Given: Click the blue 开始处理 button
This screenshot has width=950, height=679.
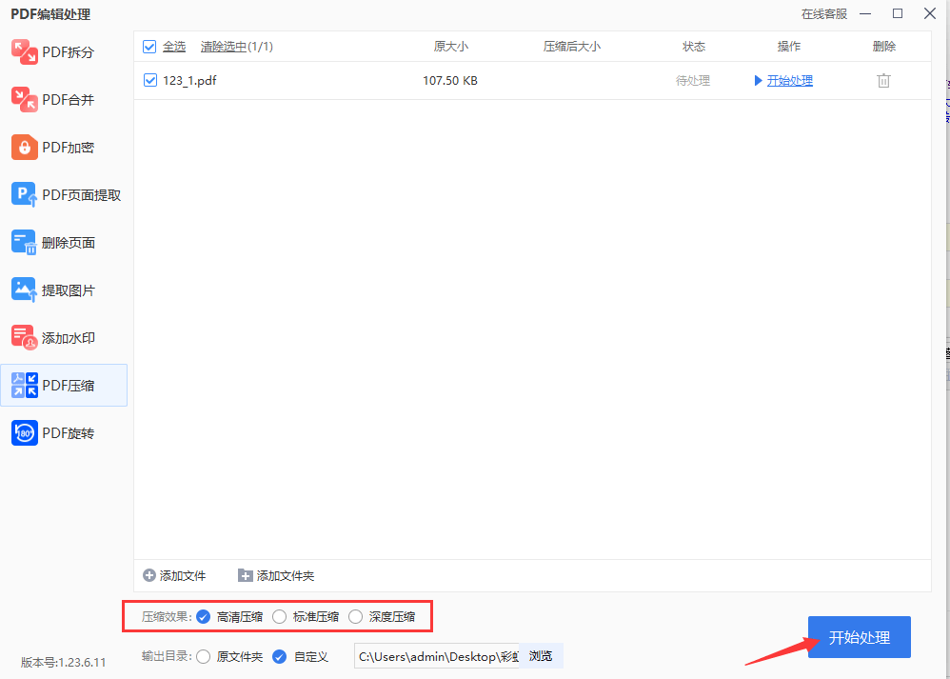Looking at the screenshot, I should [x=860, y=637].
